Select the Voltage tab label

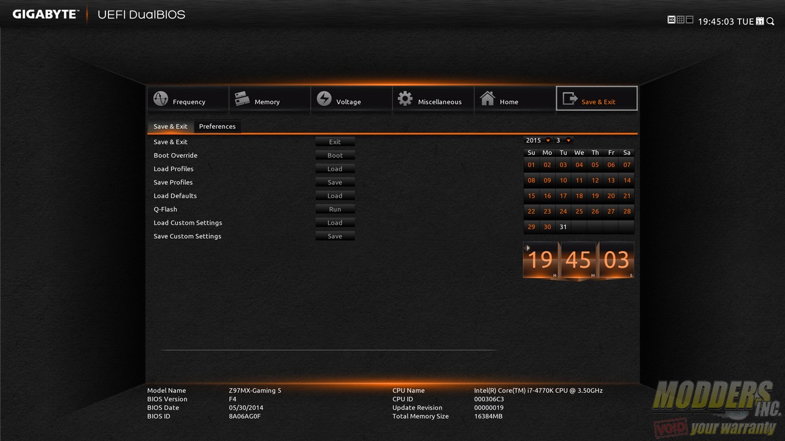coord(348,102)
